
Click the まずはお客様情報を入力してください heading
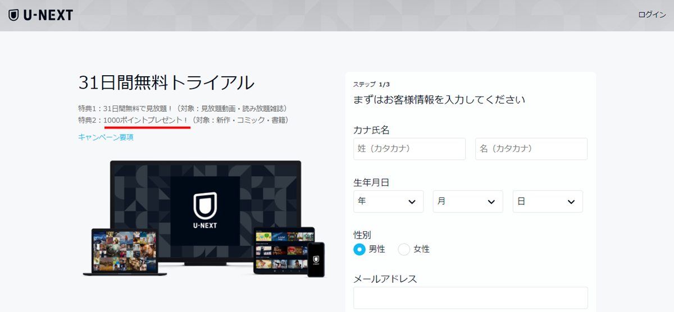[x=439, y=100]
